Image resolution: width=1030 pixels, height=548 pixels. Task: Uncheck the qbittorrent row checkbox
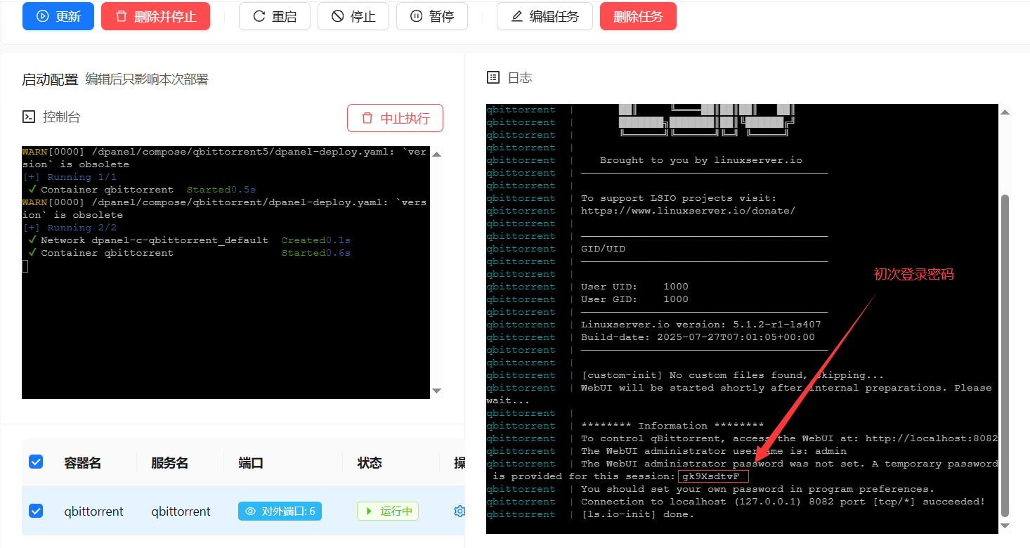click(x=36, y=511)
